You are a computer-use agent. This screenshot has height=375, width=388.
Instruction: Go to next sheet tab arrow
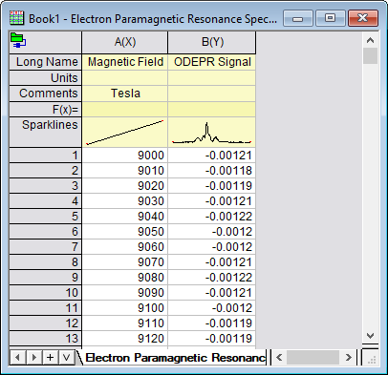33,358
